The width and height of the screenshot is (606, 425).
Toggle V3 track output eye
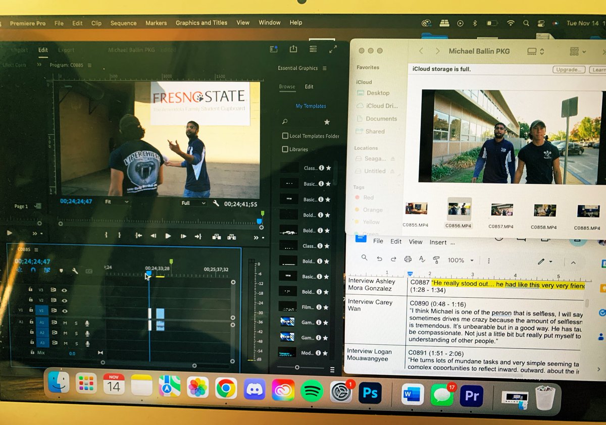pyautogui.click(x=64, y=290)
